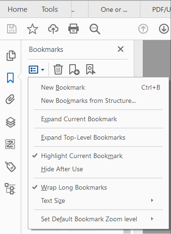The image size is (171, 234).
Task: Click the Find text magnifier icon
Action: tap(95, 29)
